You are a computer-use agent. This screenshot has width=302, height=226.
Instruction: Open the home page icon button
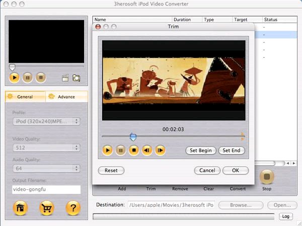coord(20,208)
